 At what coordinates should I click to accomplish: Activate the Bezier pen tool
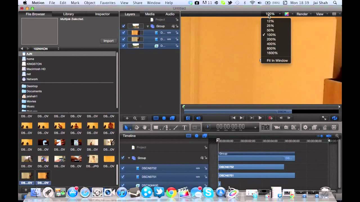166,127
